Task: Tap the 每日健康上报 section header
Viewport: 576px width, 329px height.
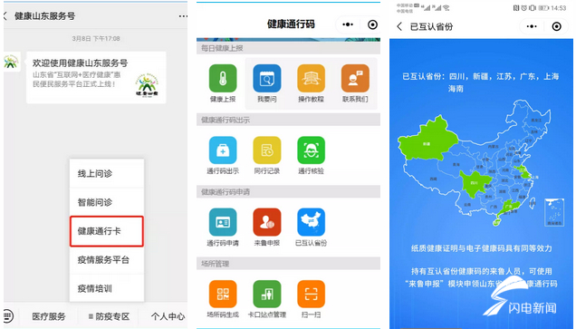Action: pyautogui.click(x=288, y=48)
